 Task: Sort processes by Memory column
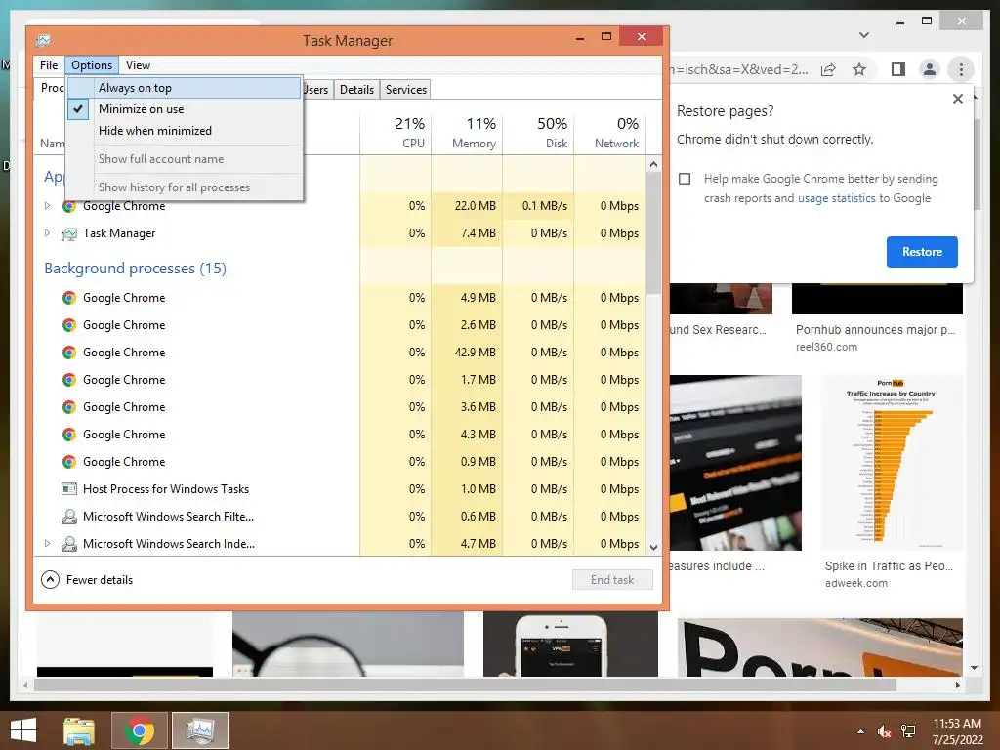point(467,133)
